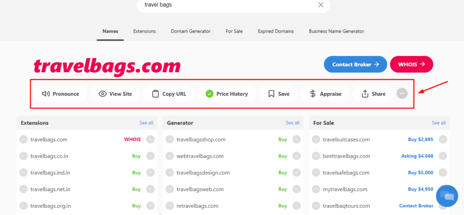Select the mytravelbags.com domain name

[x=345, y=189]
